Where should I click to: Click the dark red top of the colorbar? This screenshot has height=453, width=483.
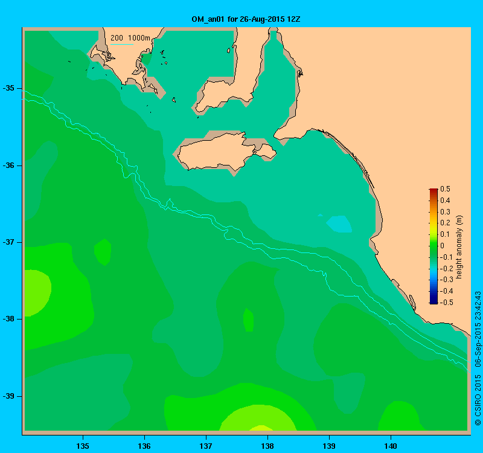[x=433, y=190]
